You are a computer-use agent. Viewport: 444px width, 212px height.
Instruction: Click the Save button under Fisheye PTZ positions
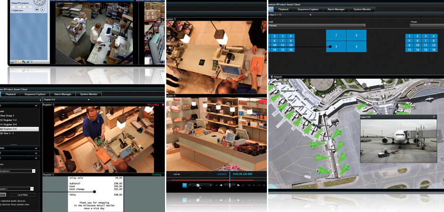point(27,7)
